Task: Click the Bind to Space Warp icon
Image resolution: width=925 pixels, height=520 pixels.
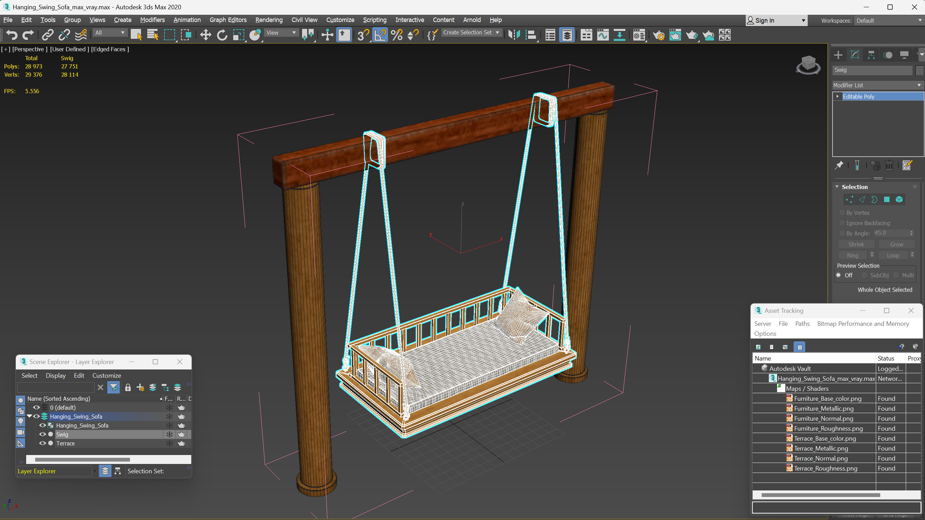Action: pos(81,35)
